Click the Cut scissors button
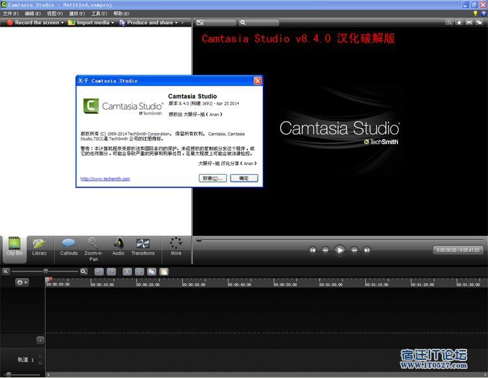 tap(127, 271)
